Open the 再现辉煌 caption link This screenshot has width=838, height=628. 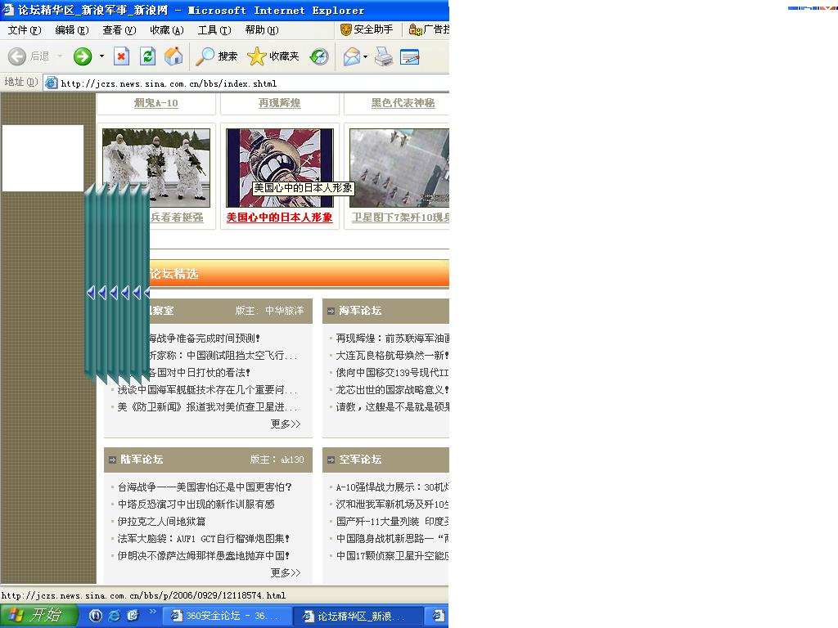pos(280,103)
